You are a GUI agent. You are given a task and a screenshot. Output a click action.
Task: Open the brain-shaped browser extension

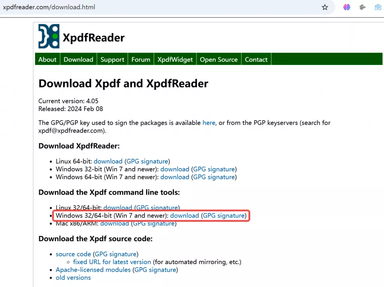point(346,7)
